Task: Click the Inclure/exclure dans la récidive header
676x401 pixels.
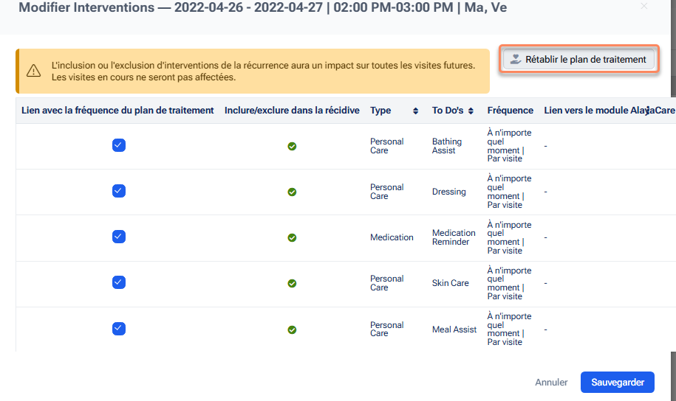Action: coord(292,111)
